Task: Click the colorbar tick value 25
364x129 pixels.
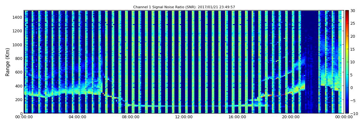Action: pyautogui.click(x=353, y=23)
